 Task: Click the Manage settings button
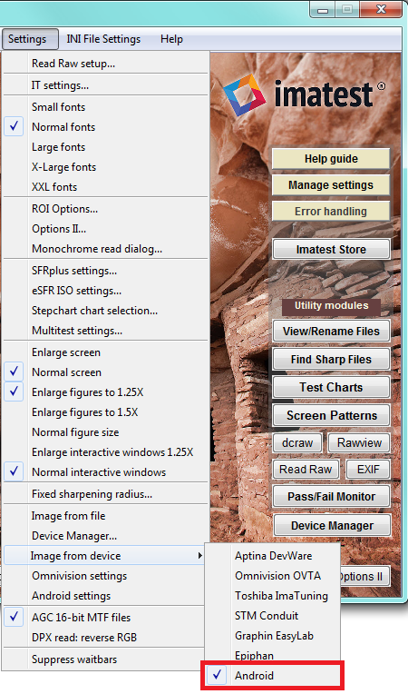[x=331, y=184]
